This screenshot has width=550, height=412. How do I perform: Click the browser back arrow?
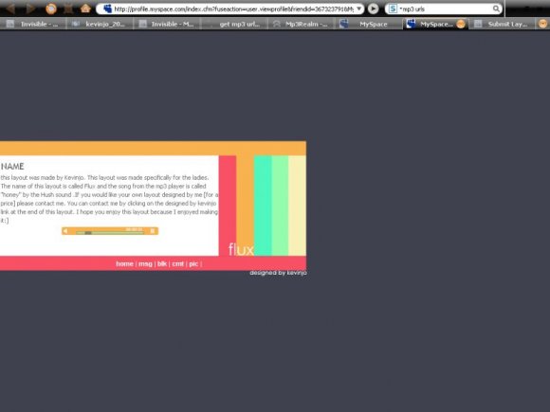click(x=11, y=9)
